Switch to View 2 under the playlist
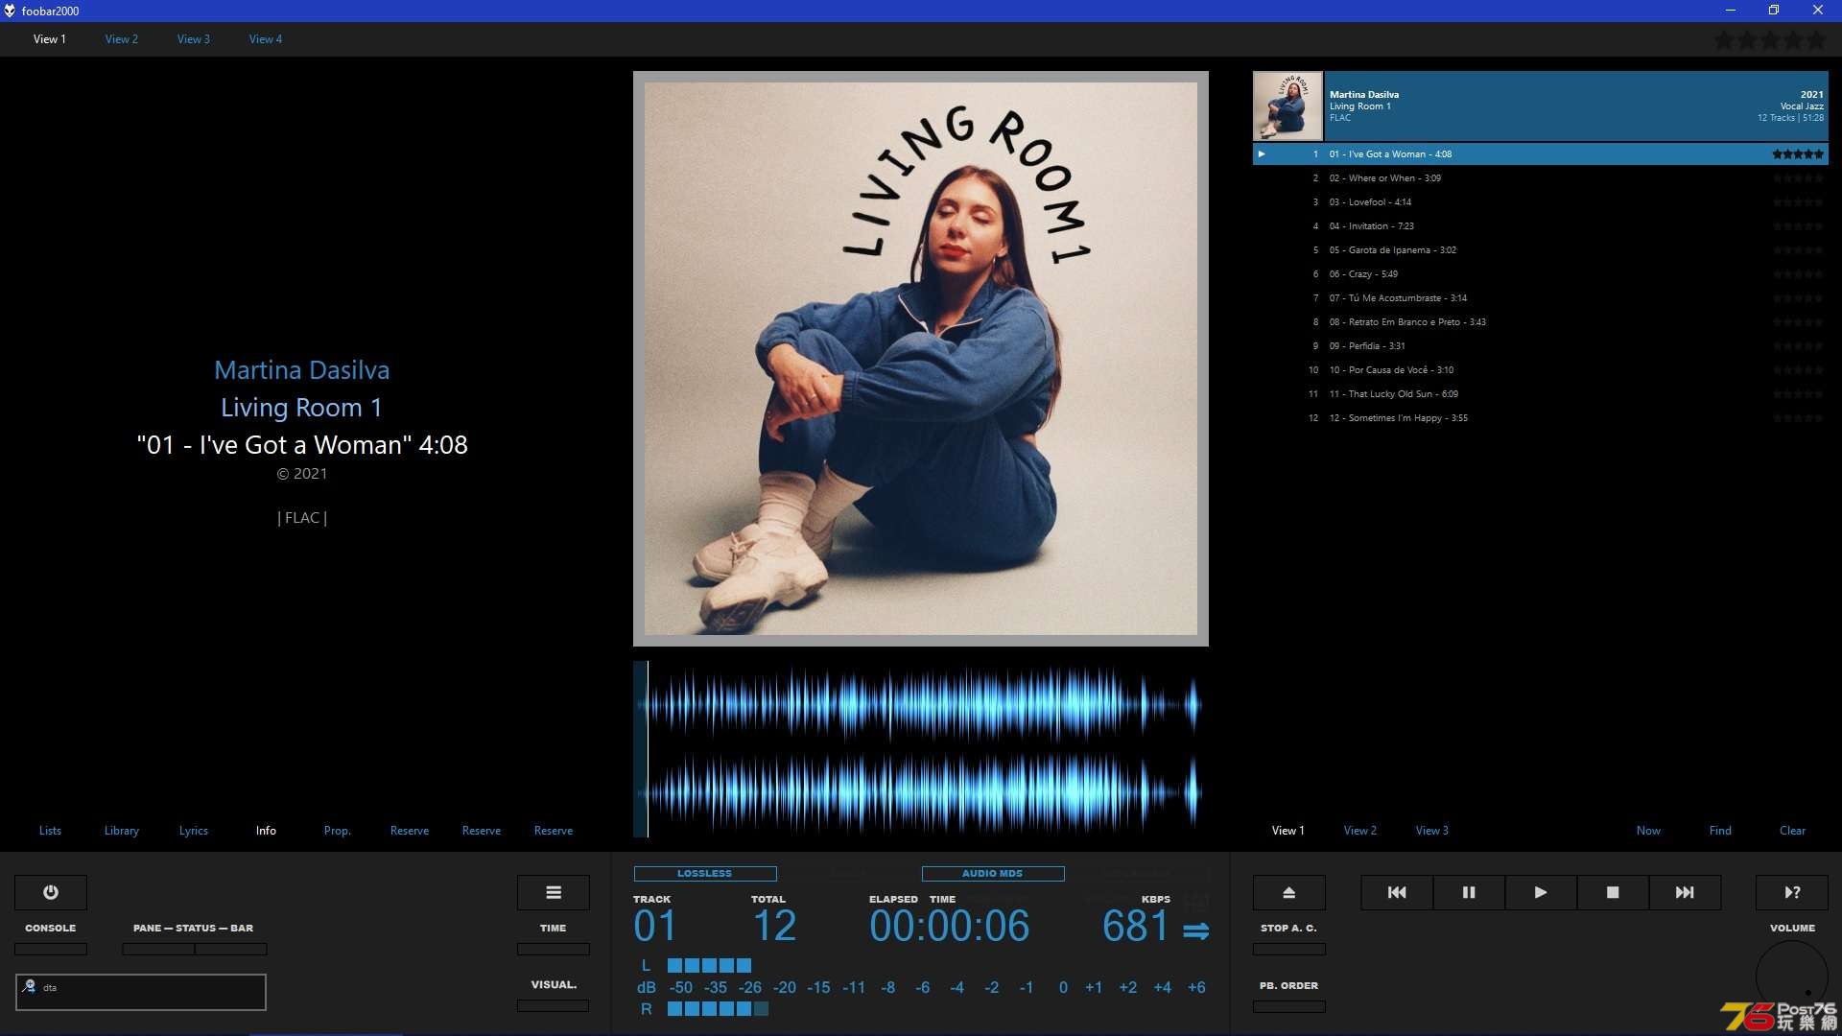The height and width of the screenshot is (1036, 1842). [x=1360, y=831]
